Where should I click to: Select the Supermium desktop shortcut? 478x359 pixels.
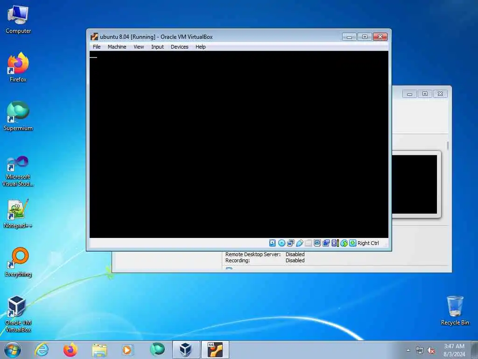tap(18, 116)
